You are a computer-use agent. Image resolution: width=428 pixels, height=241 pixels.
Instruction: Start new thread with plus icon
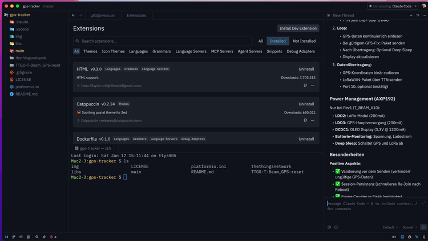click(411, 15)
